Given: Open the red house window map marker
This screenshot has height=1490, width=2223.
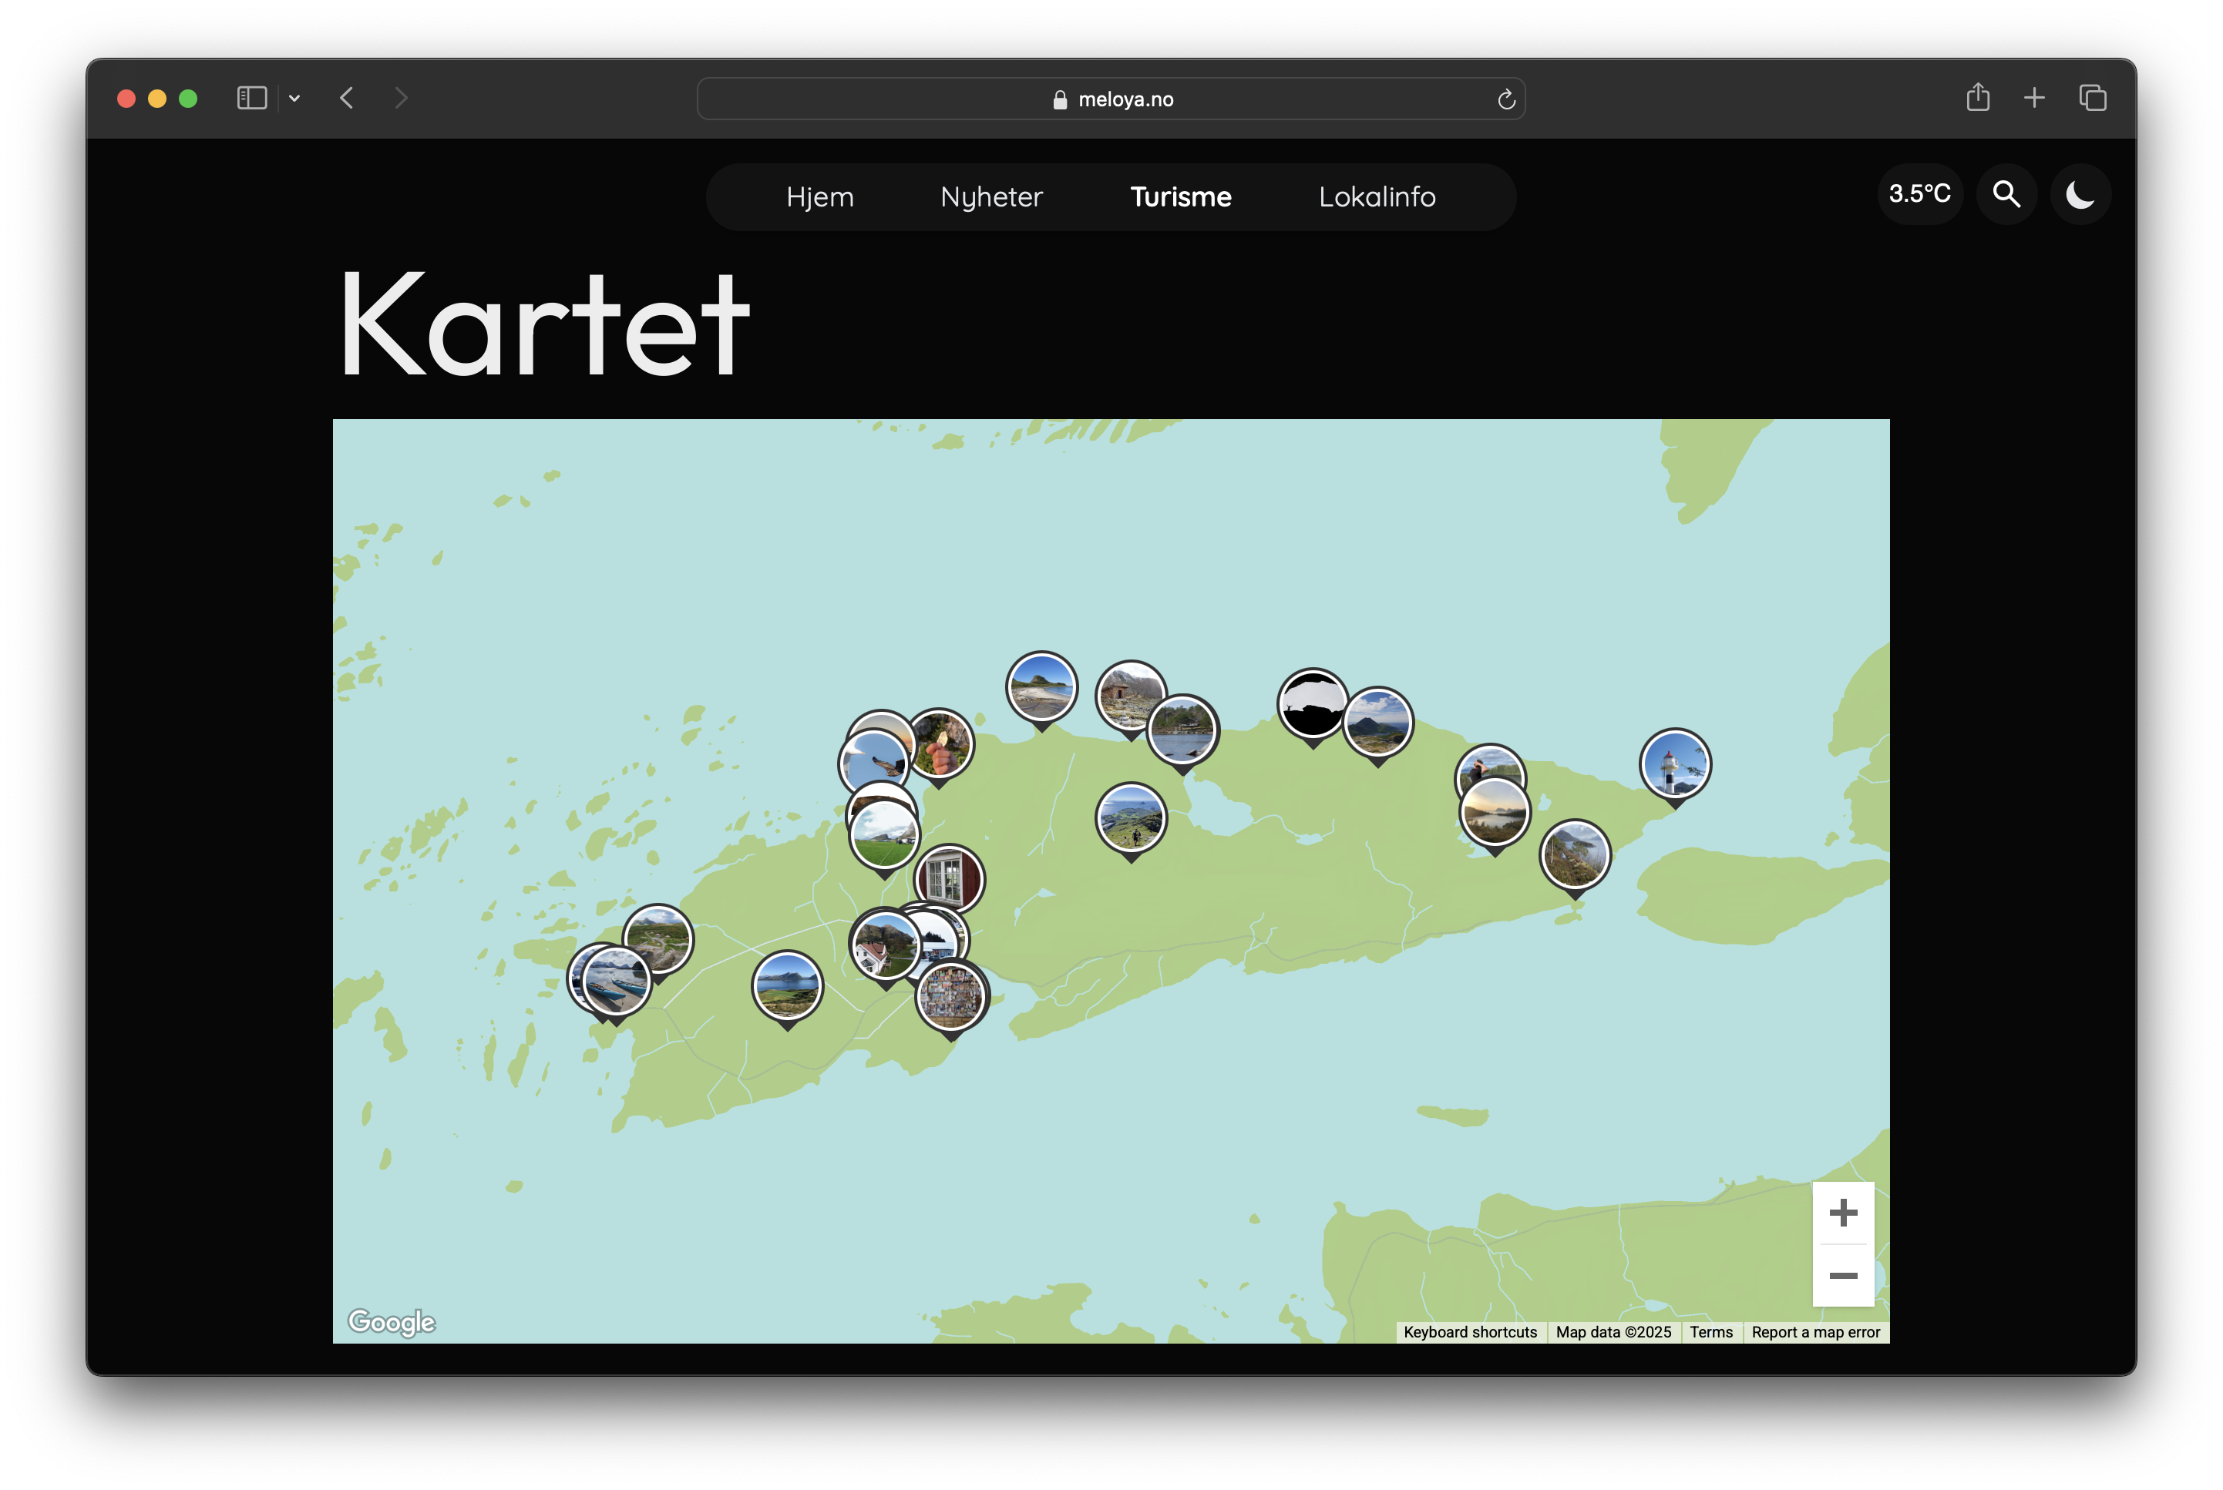Looking at the screenshot, I should tap(948, 880).
